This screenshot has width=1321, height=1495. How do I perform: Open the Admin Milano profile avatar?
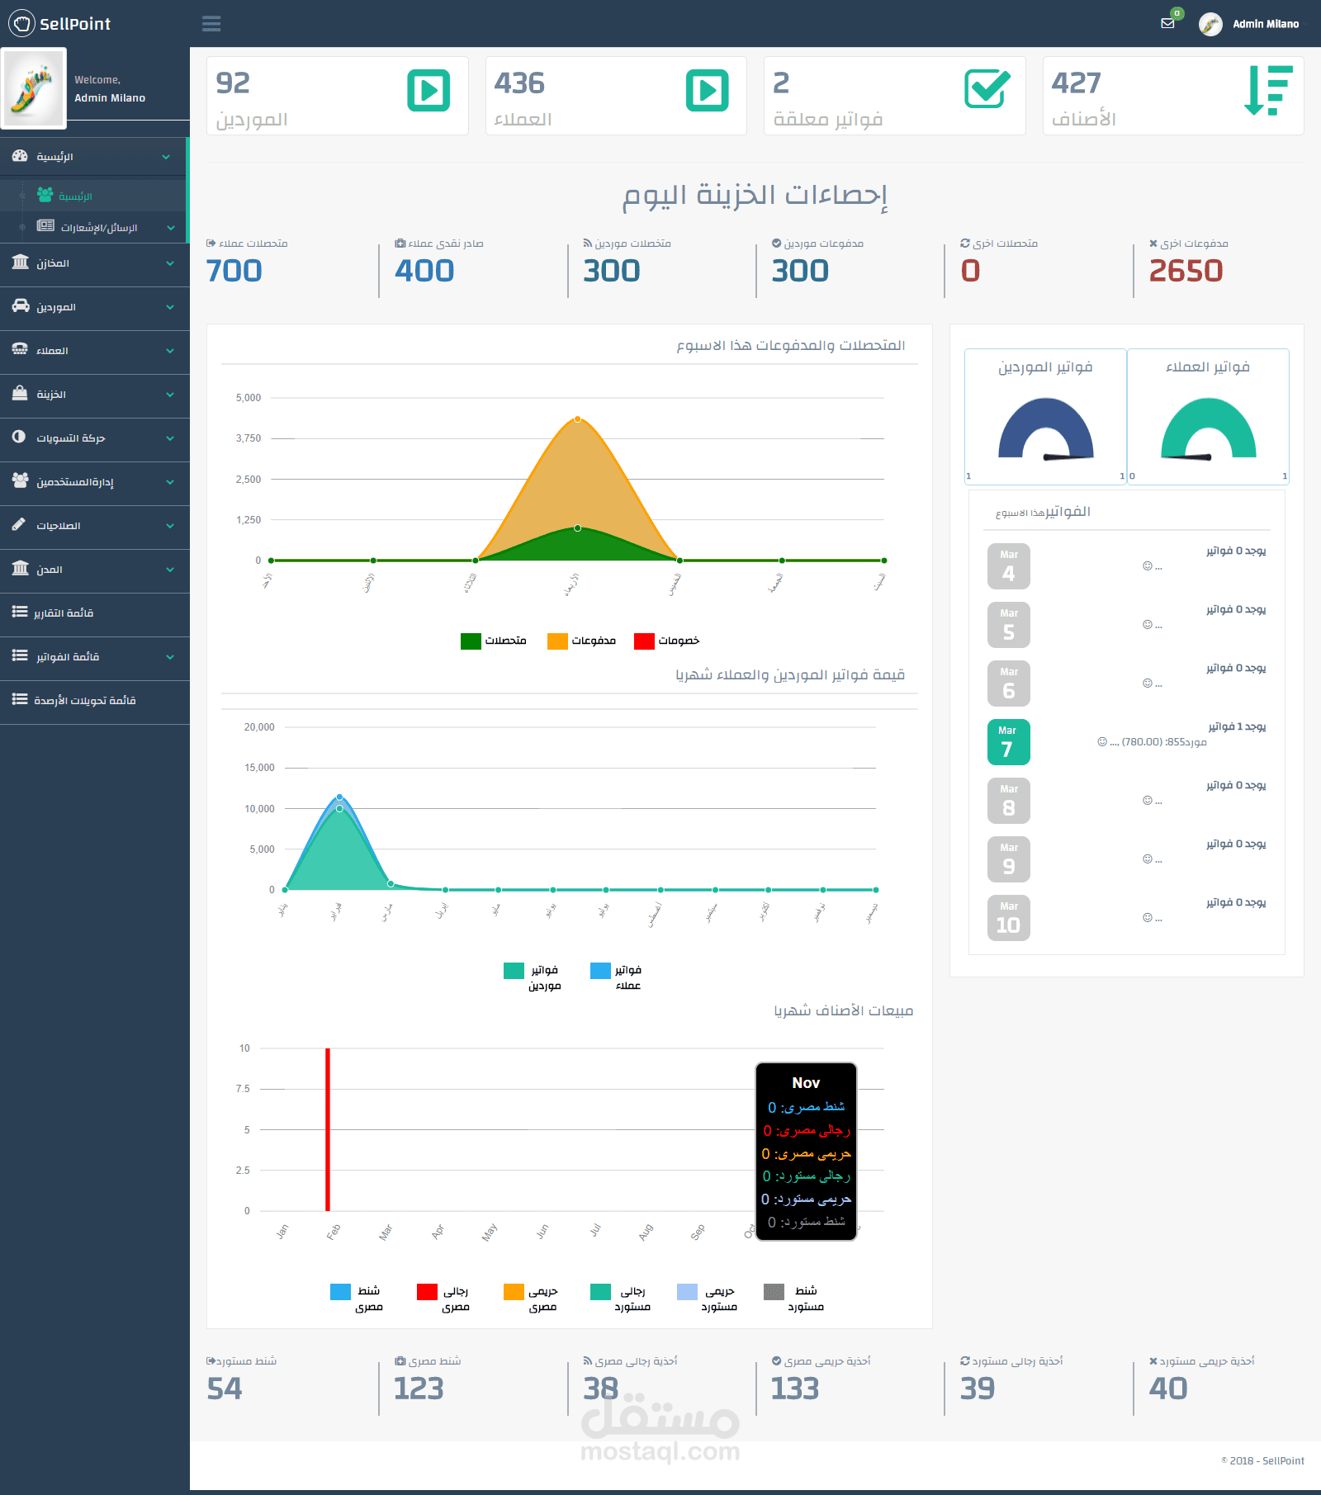(1210, 24)
